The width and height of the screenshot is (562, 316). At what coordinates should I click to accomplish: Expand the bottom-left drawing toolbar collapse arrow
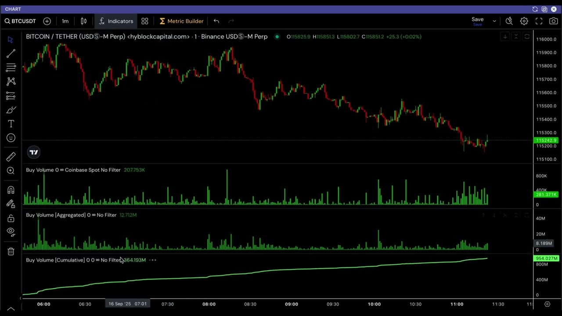(11, 309)
